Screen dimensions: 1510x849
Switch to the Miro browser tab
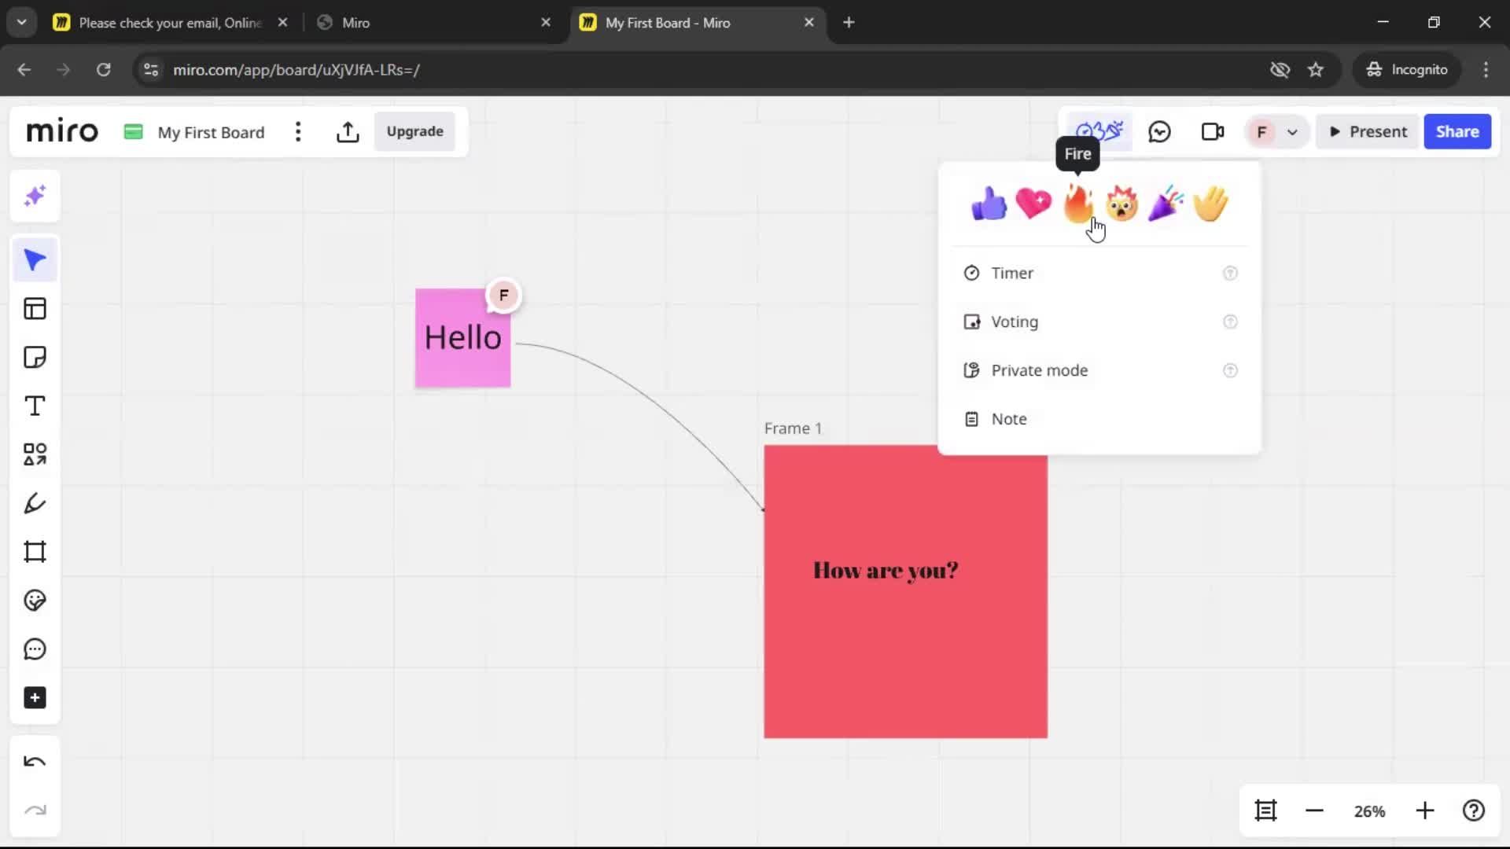(434, 23)
